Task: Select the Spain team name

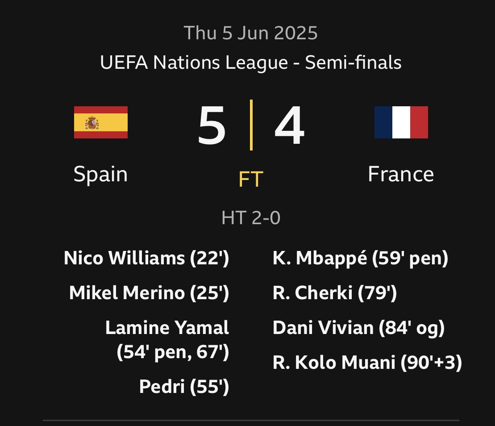Action: click(101, 174)
